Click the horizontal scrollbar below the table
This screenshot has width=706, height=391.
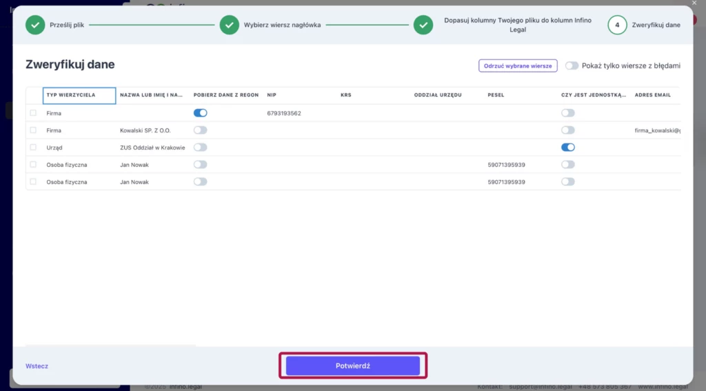(110, 345)
